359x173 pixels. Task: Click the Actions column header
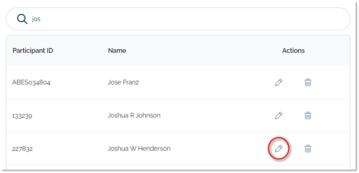293,51
